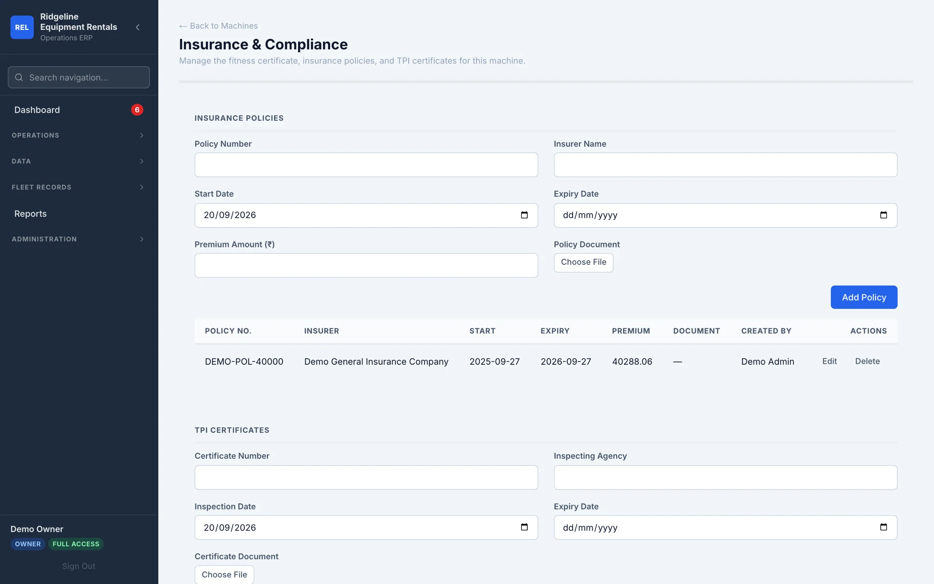The width and height of the screenshot is (934, 584).
Task: Click the TPI Inspection Date value 20/09/2026
Action: coord(230,527)
